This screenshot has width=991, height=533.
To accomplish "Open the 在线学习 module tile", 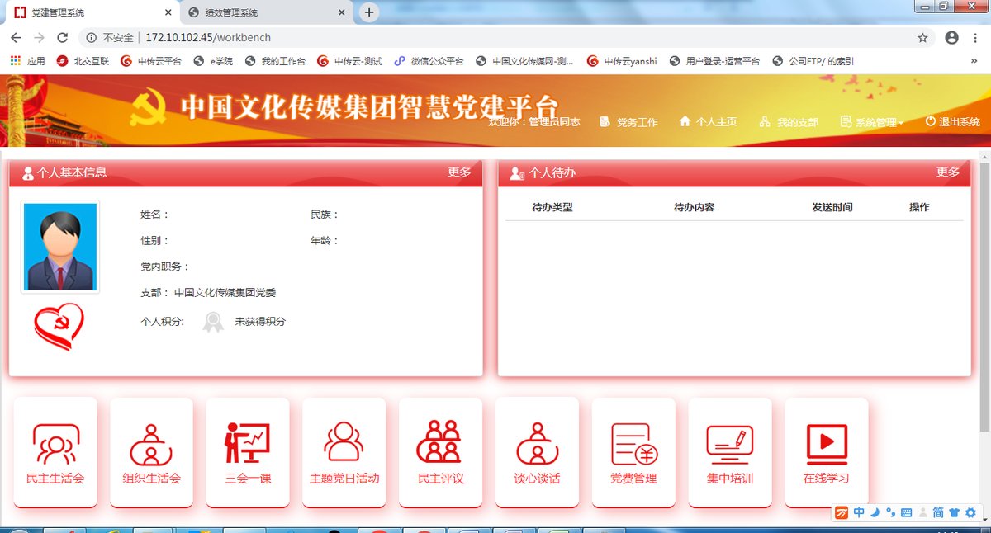I will click(x=827, y=451).
